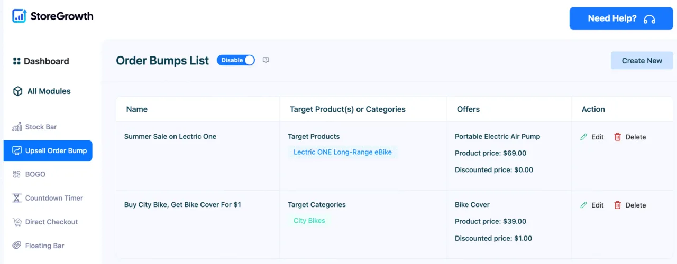
Task: Delete the Buy City Bike bump
Action: [630, 205]
